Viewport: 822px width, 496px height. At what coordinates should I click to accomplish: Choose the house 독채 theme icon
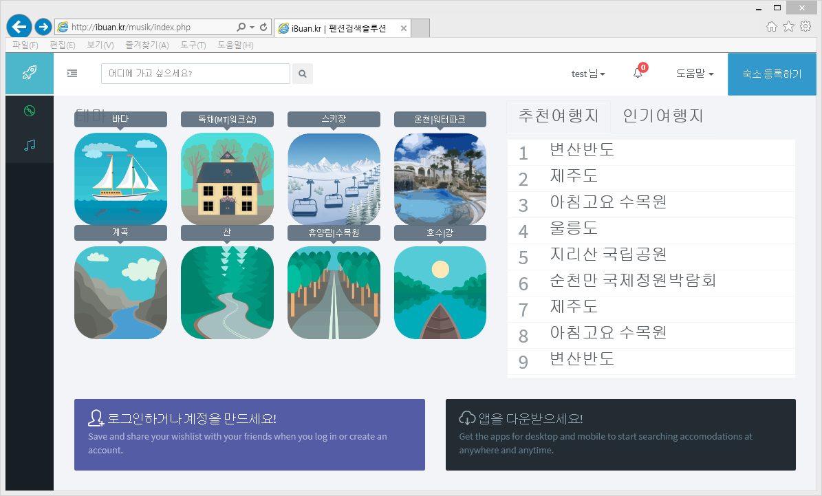[227, 179]
